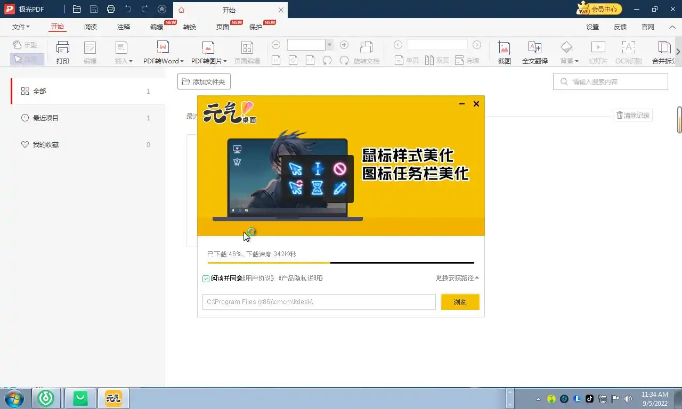The height and width of the screenshot is (409, 682).
Task: Select the 选择 arrow tool
Action: pos(26,59)
